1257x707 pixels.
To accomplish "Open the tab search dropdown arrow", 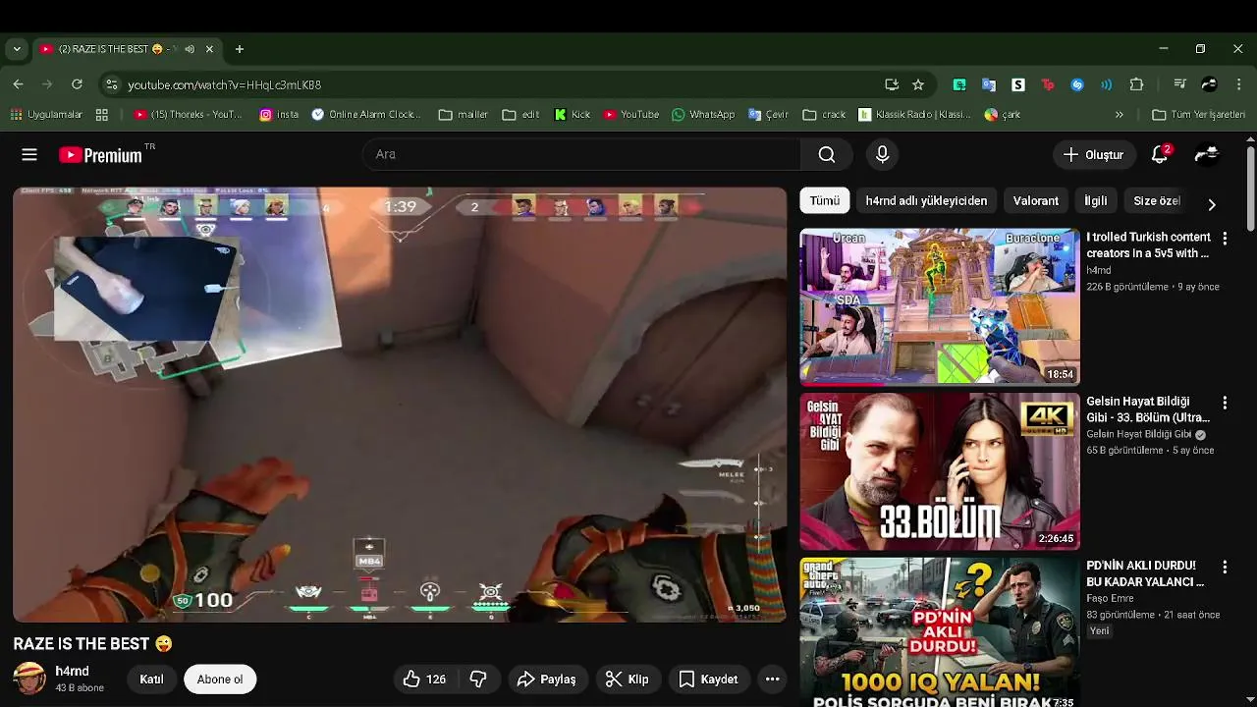I will pos(17,49).
